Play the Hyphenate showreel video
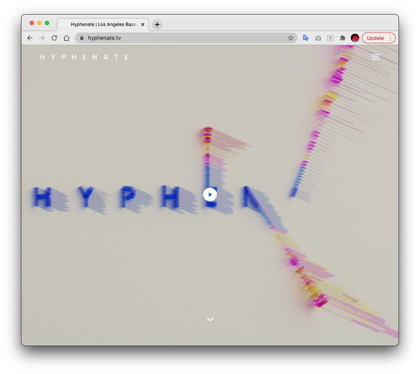This screenshot has width=420, height=374. point(210,194)
